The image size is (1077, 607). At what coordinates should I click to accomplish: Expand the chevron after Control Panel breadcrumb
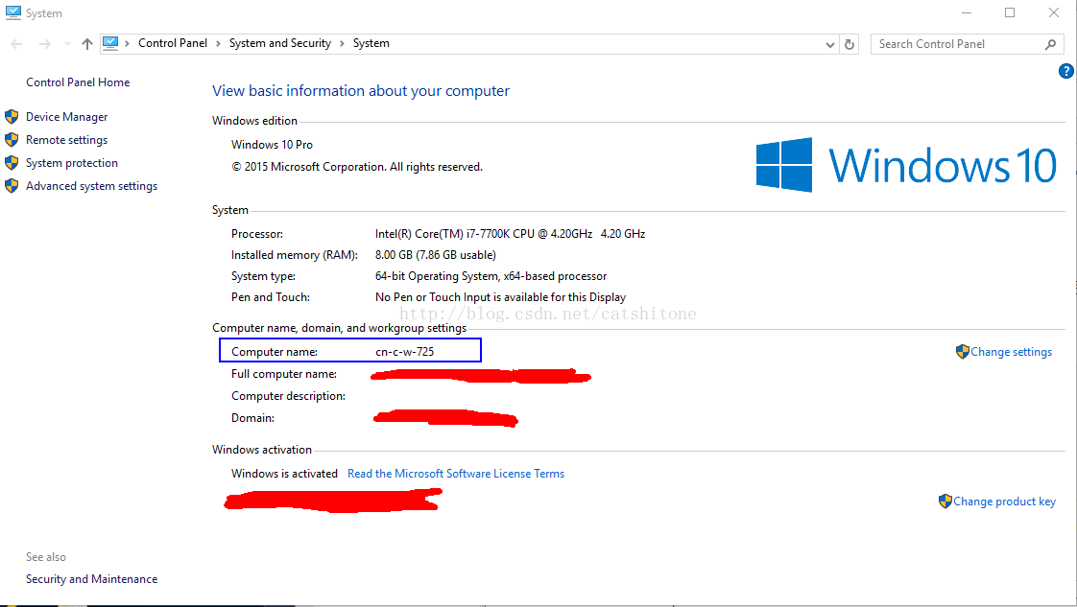219,43
